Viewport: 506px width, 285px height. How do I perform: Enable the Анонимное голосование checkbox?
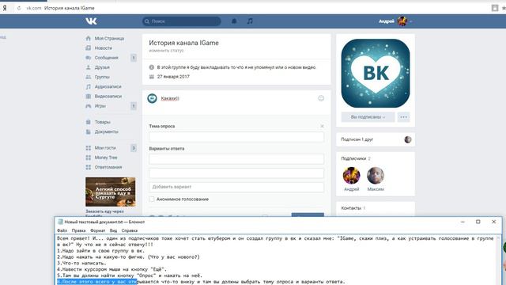[x=152, y=199]
